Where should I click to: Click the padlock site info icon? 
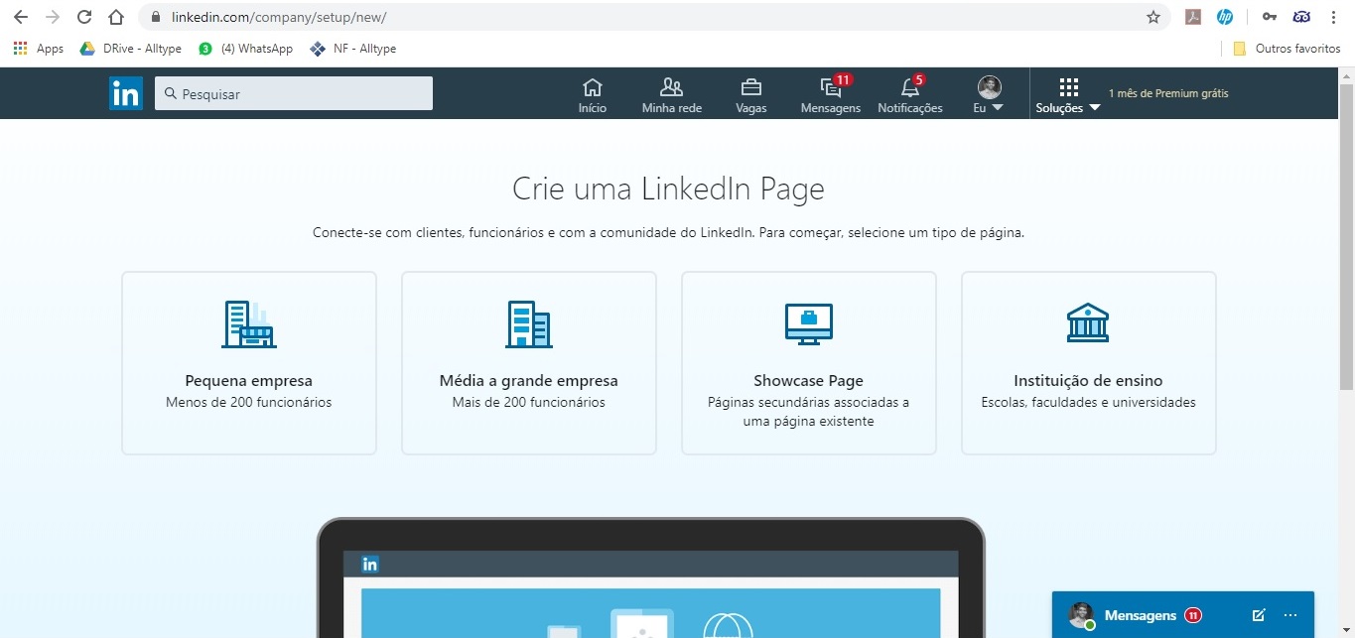pos(156,17)
